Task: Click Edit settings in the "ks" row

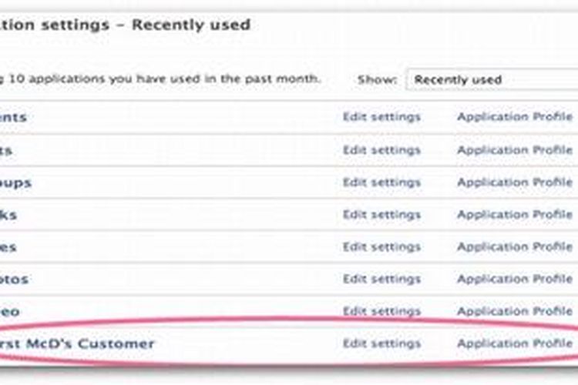Action: pos(381,215)
